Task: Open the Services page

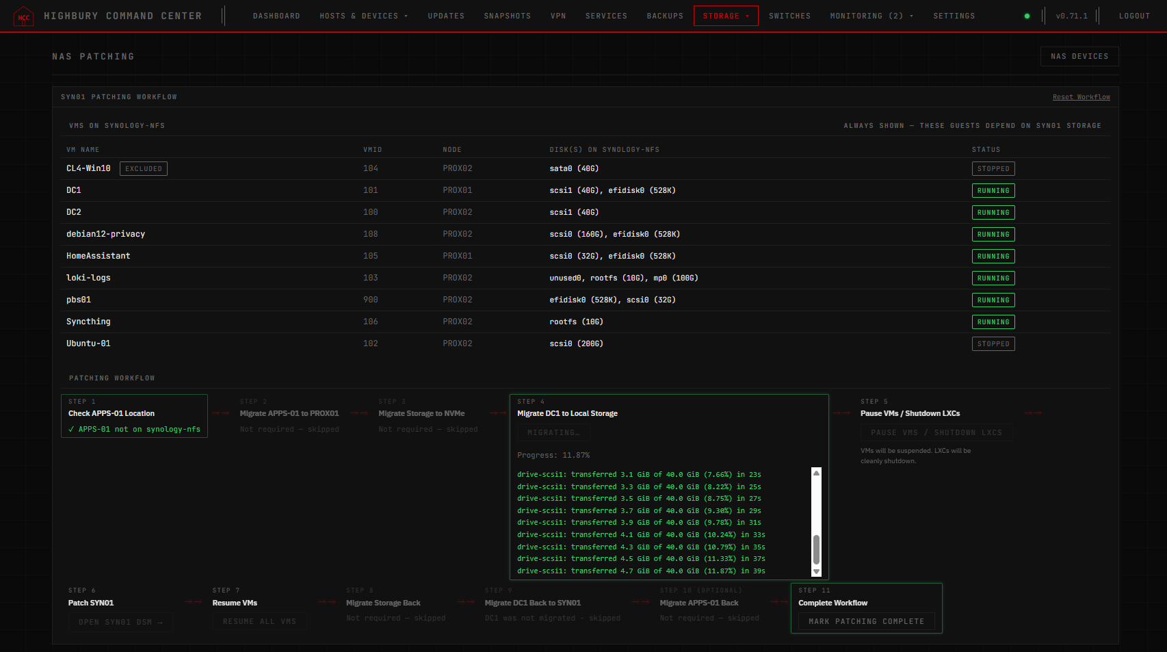Action: pyautogui.click(x=606, y=16)
